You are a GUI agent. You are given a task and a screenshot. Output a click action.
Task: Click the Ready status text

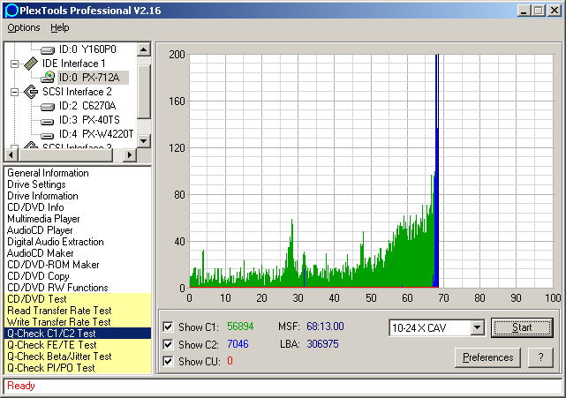21,386
